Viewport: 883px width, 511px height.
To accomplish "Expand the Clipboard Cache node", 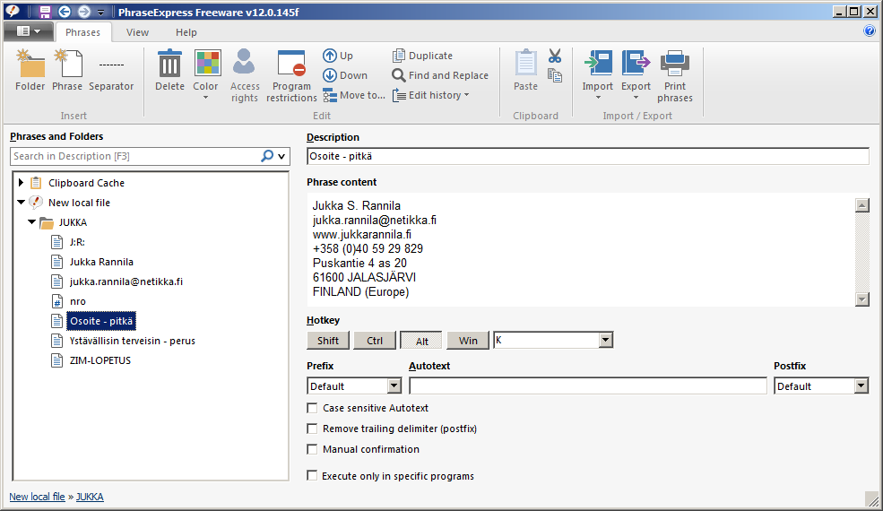I will coord(21,183).
